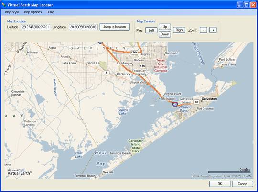The width and height of the screenshot is (258, 192).
Task: Click the Chocolate Springs label
Action: coord(18,93)
